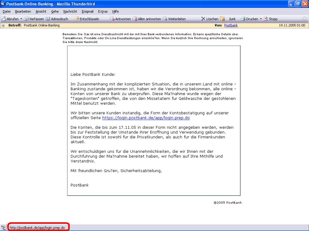Open the Adressbuch address book
Screen dimensions: 309x231
57,19
